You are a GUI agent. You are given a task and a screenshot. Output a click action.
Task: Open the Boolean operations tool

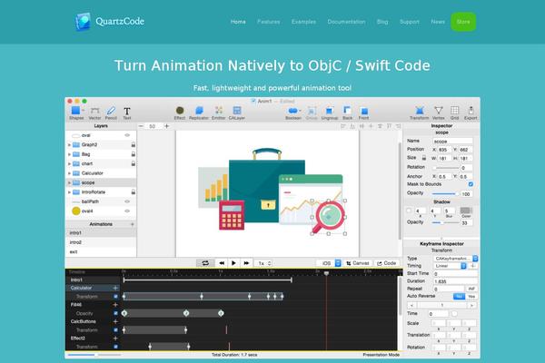(x=293, y=111)
